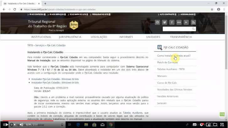
Task: Switch to theater mode icon
Action: 215,125
